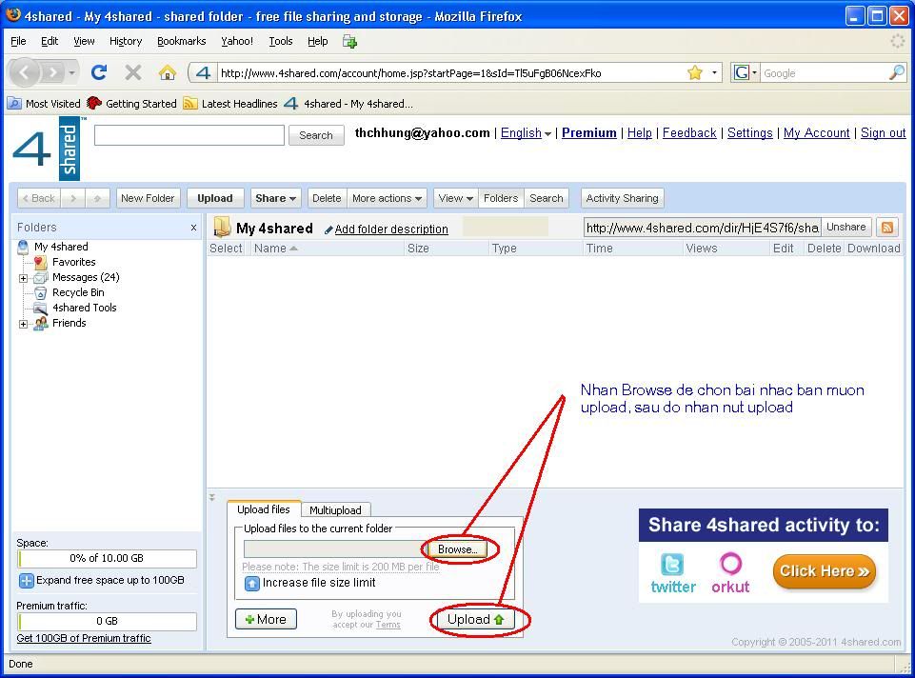Click the Space usage progress bar
This screenshot has width=915, height=678.
107,558
